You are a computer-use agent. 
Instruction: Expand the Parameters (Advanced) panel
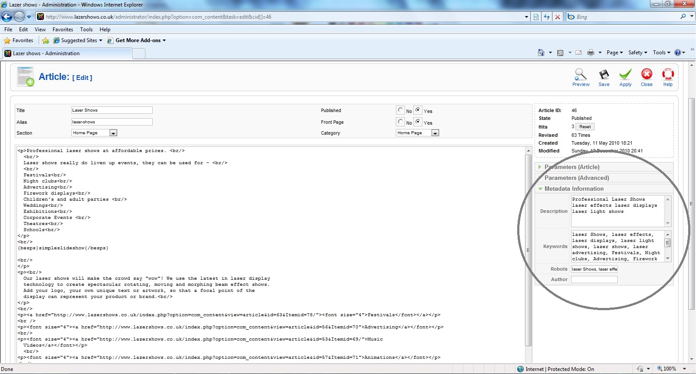(x=576, y=178)
